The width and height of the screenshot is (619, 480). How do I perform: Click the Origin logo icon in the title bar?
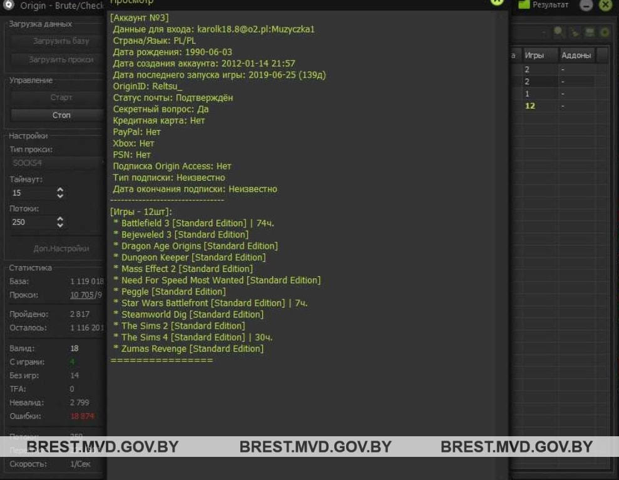coord(8,4)
